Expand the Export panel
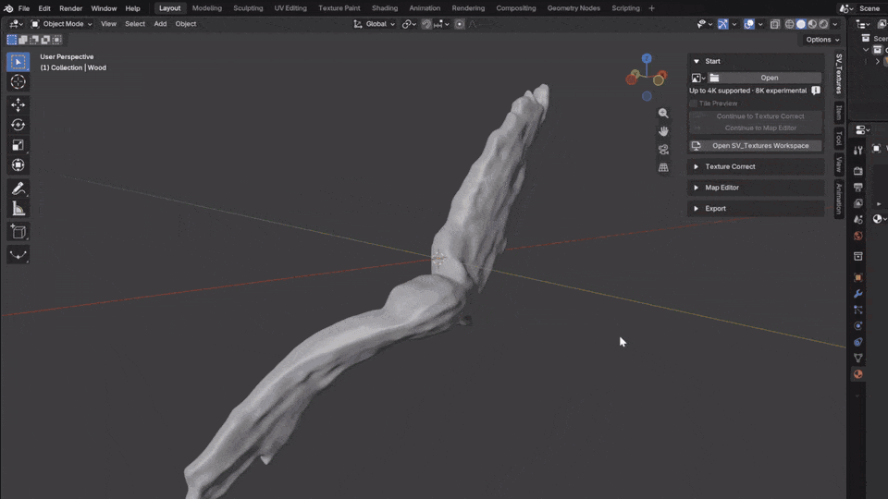 tap(756, 208)
